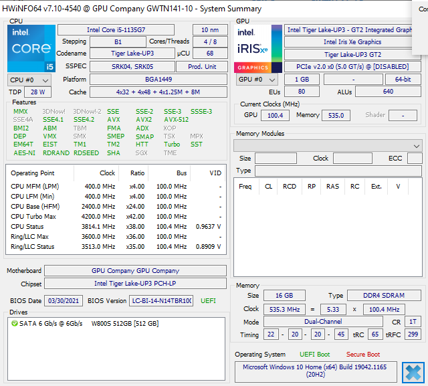This screenshot has height=386, width=428.
Task: Click the GPU clock 100.4 value
Action: point(275,116)
